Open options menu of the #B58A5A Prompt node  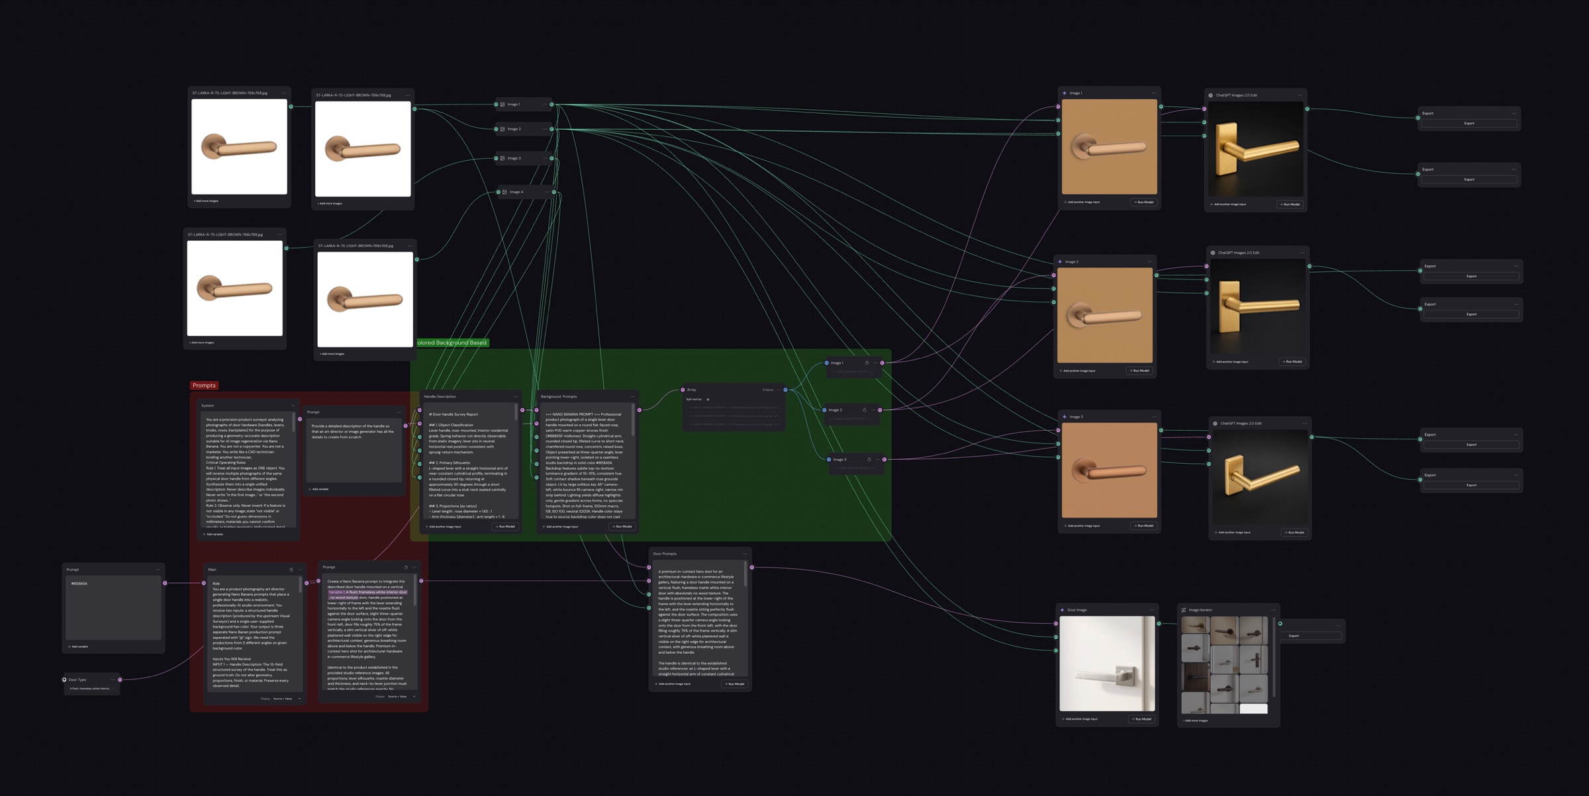click(158, 570)
